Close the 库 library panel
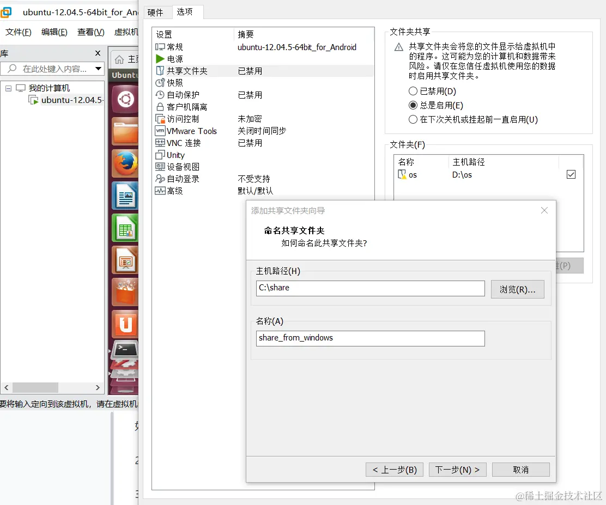Screen dimensions: 606x505 click(x=98, y=53)
